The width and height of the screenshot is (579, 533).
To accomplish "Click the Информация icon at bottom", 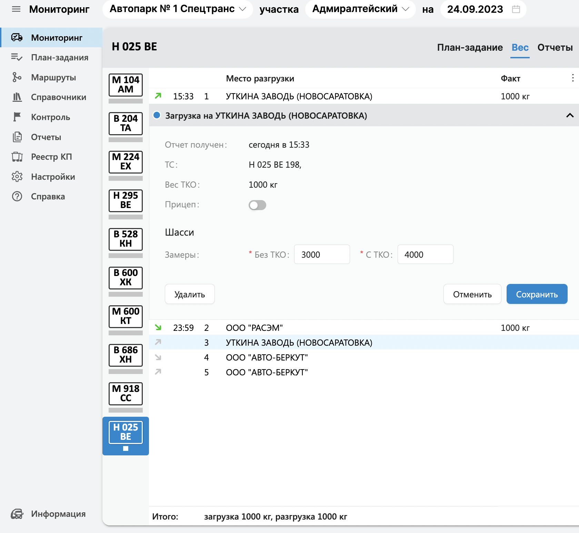I will pos(17,514).
